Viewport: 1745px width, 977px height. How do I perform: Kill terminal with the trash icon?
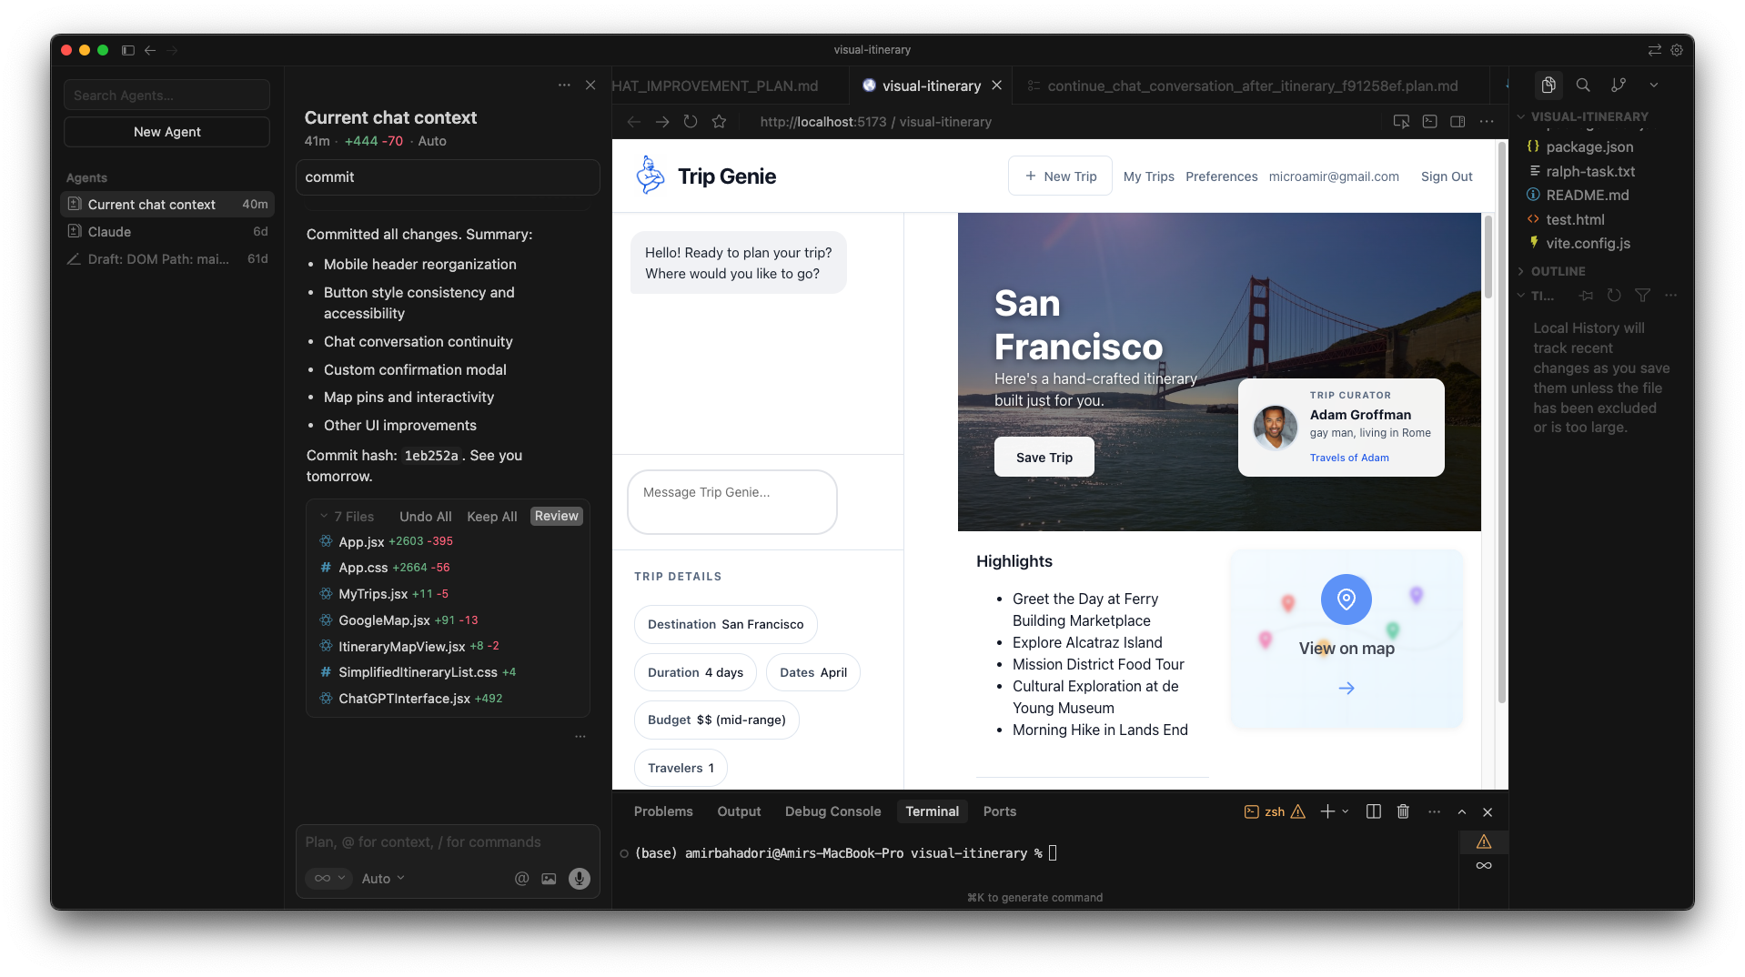pyautogui.click(x=1403, y=811)
